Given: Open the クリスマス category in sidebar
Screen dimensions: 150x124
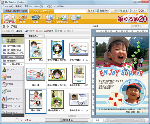Looking at the screenshot, I should point(12,70).
